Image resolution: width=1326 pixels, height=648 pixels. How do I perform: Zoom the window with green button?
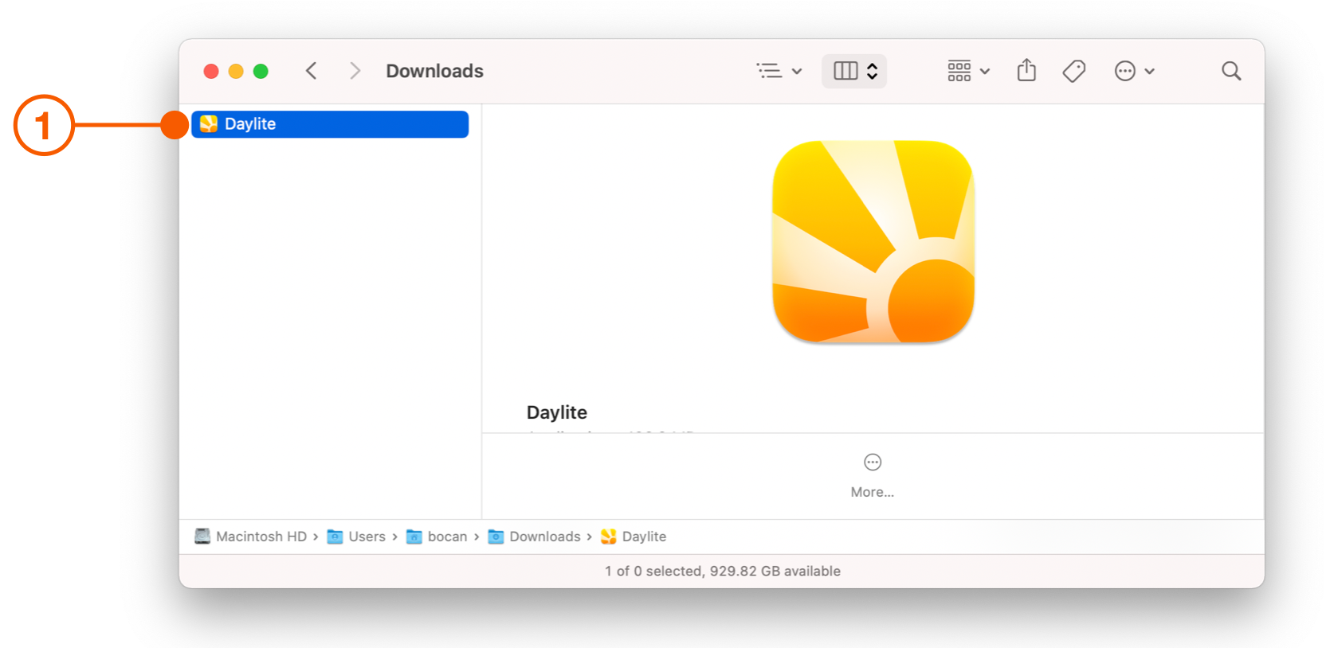(261, 72)
